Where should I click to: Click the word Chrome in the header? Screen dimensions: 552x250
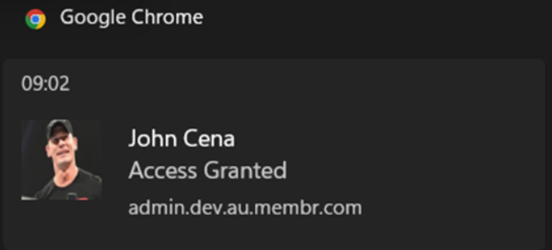[167, 18]
